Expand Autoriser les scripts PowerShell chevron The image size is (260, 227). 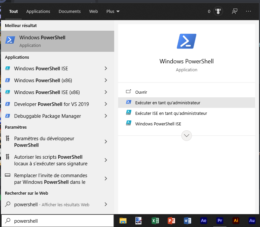106,160
